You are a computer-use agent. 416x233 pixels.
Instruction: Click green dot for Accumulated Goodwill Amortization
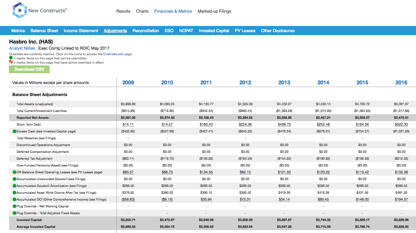click(14, 186)
